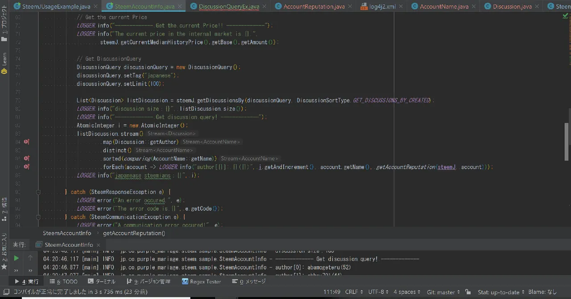The image size is (571, 299).
Task: Collapse the catch SteemCommunicationException fold marker
Action: click(x=38, y=217)
